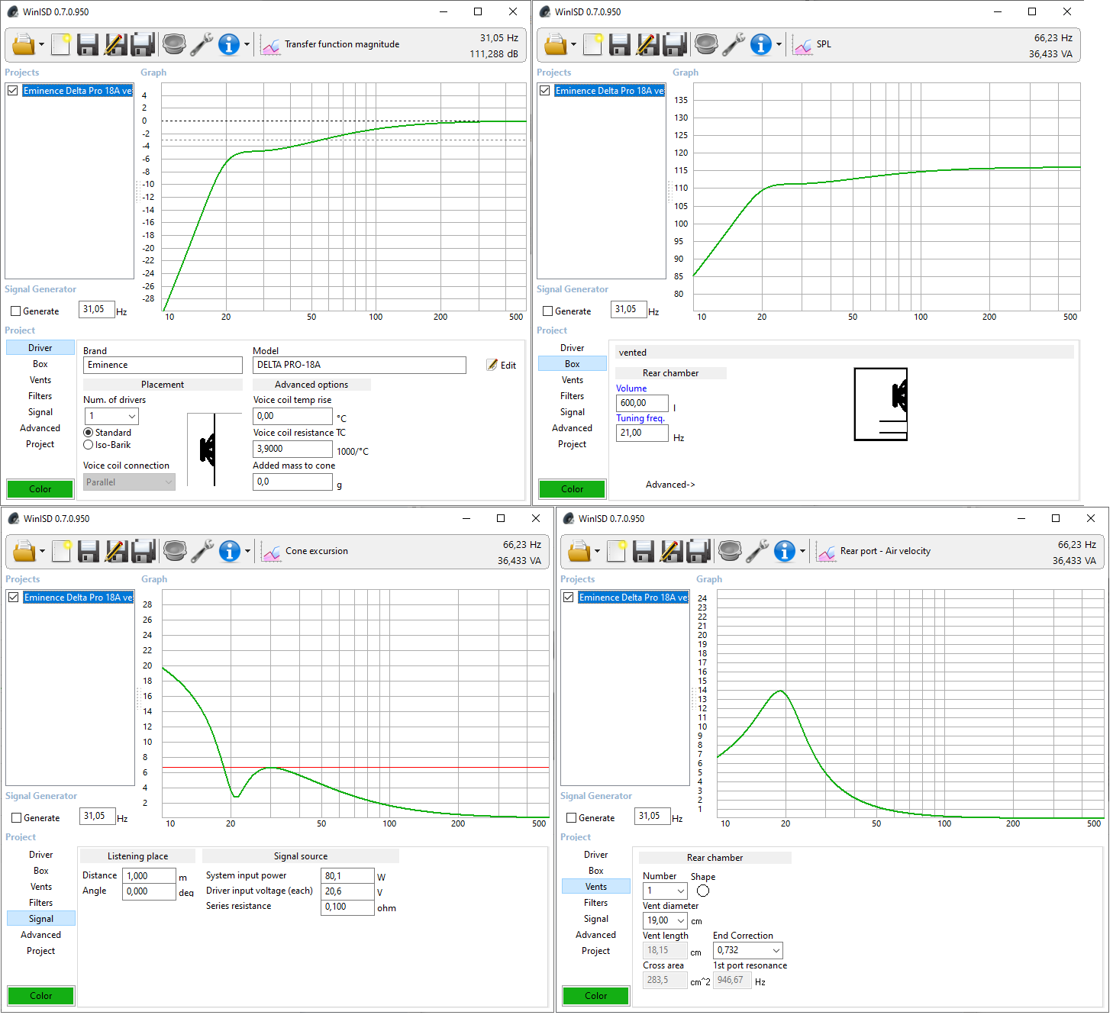
Task: Click info icon in Transfer function window
Action: pyautogui.click(x=229, y=44)
